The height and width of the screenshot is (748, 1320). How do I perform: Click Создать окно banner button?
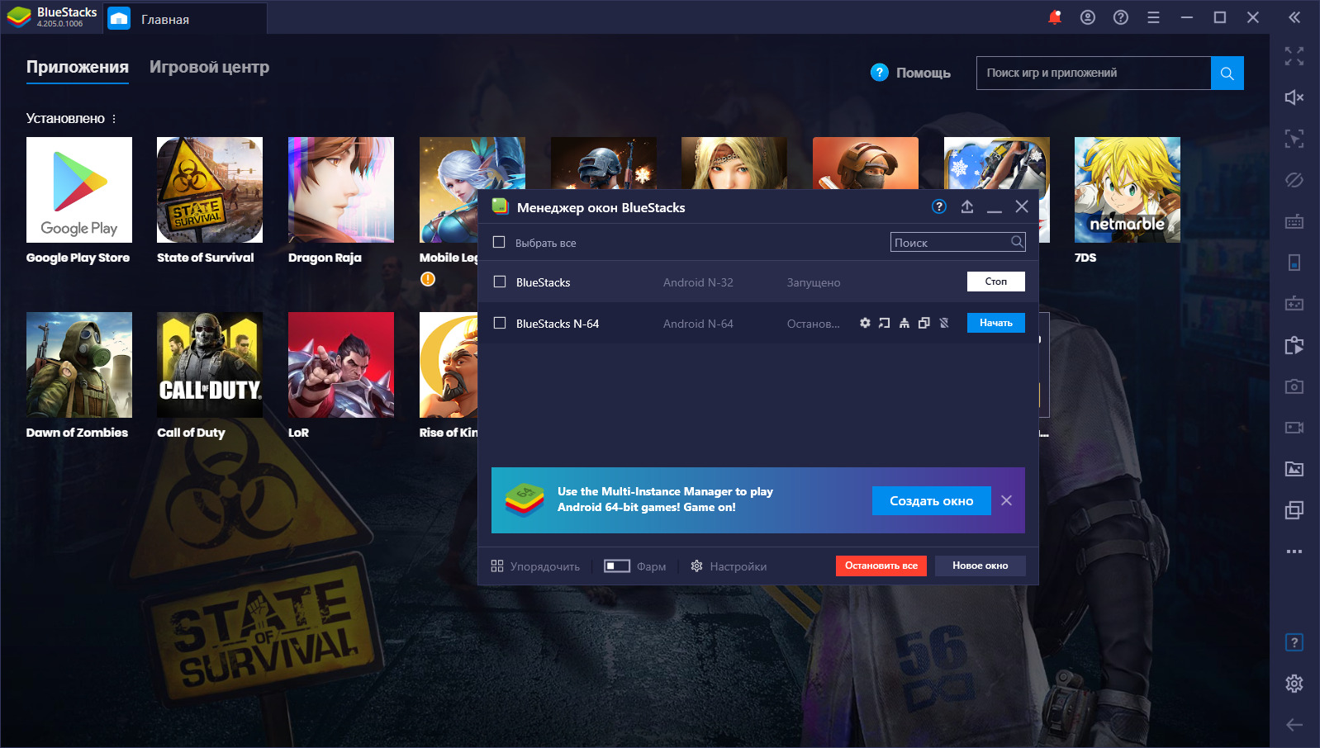(932, 500)
